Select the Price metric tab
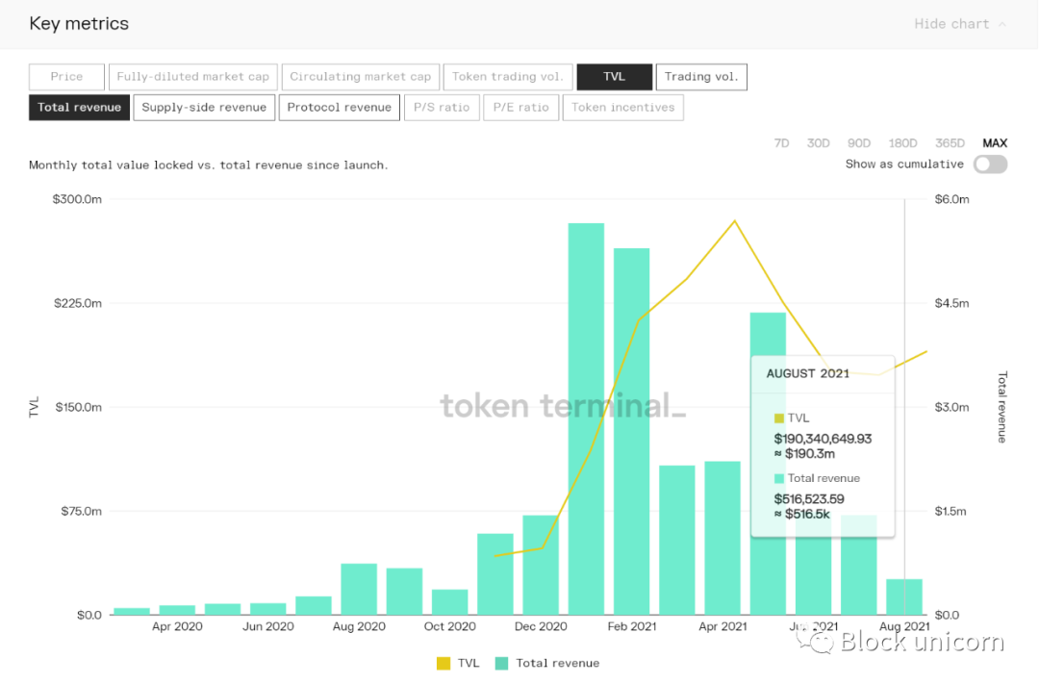This screenshot has height=684, width=1039. point(65,76)
